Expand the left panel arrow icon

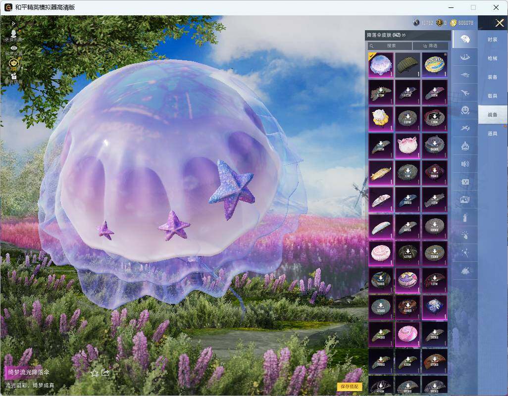pos(13,23)
